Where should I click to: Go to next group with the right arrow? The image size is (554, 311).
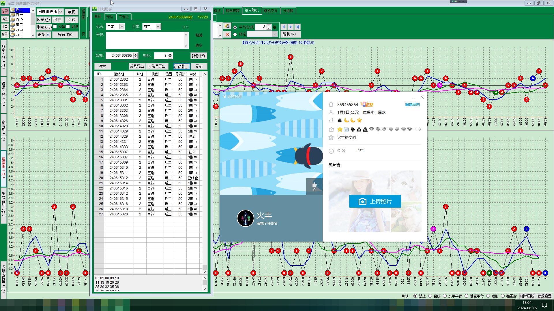(x=291, y=27)
